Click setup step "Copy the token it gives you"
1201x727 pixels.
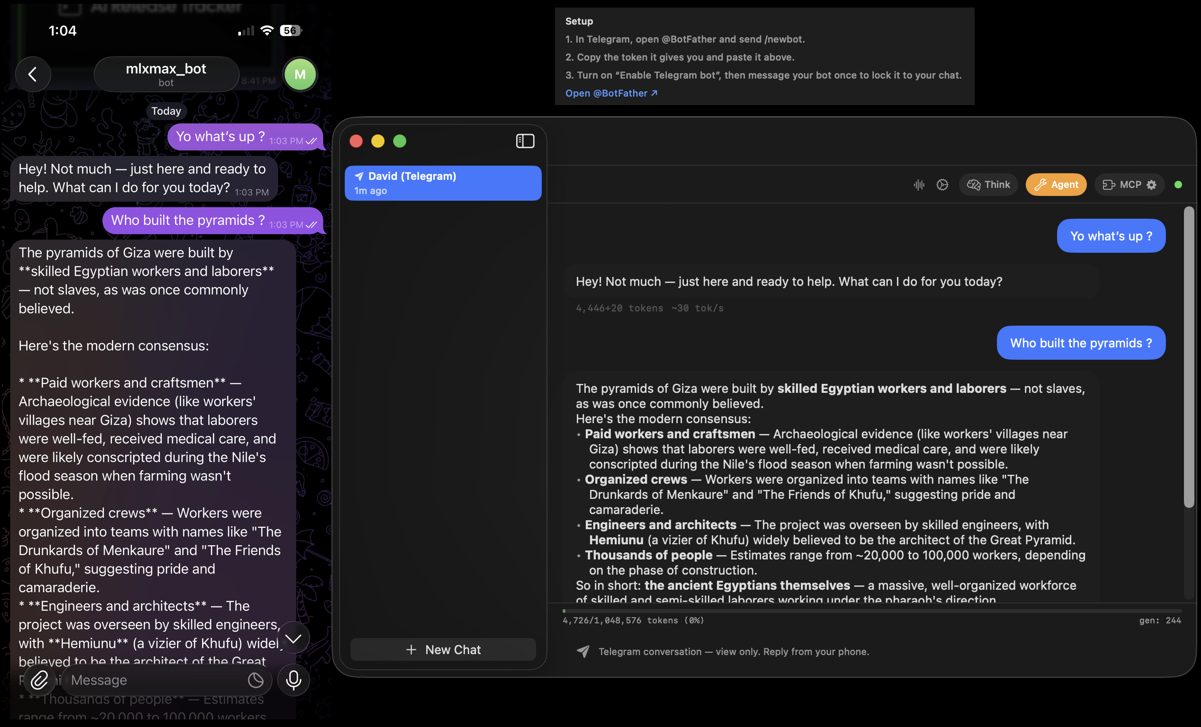(680, 57)
